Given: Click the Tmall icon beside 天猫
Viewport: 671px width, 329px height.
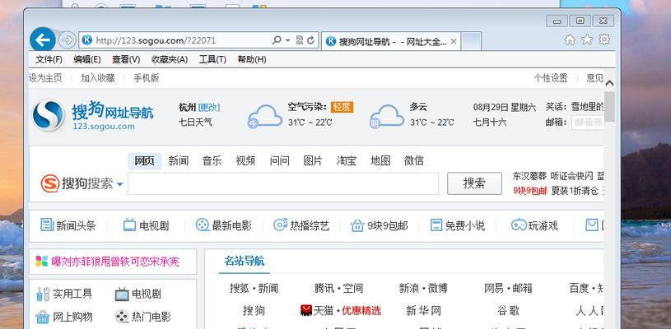Looking at the screenshot, I should click(x=306, y=310).
